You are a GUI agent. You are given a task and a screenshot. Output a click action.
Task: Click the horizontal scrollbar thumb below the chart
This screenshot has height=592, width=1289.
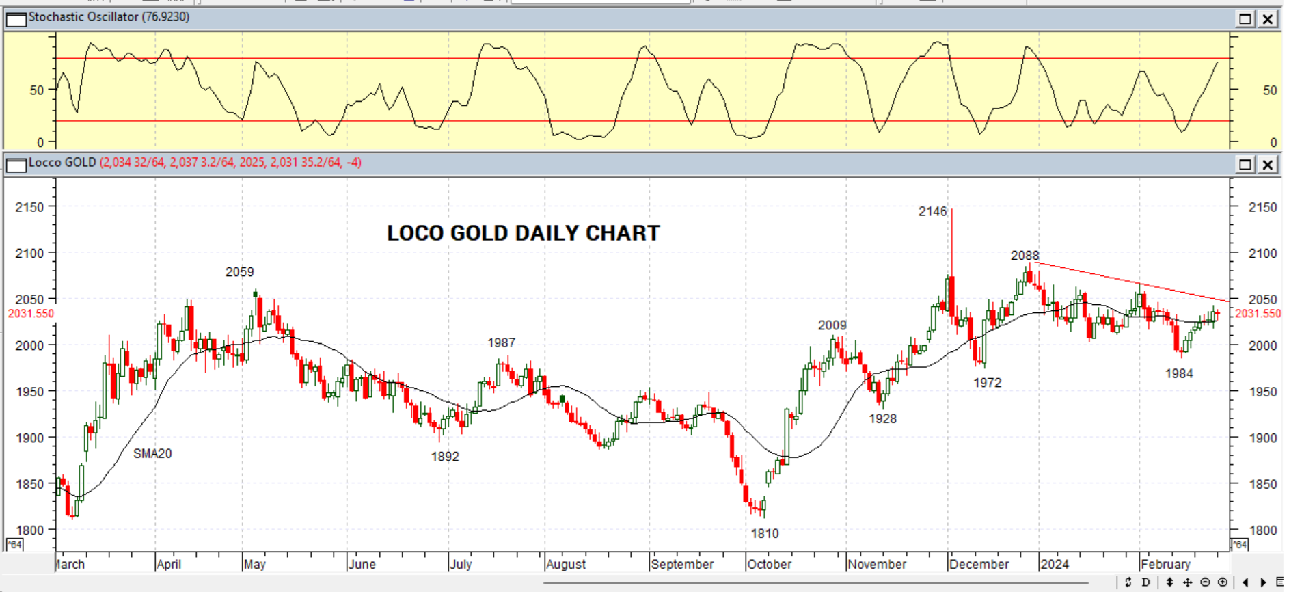point(815,583)
